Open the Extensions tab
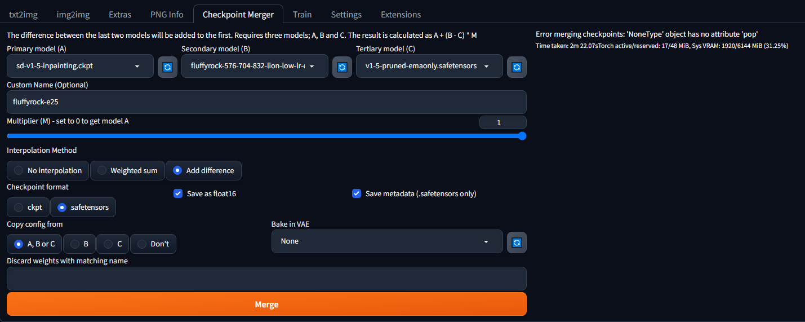Screen dimensions: 805x322 (x=401, y=14)
